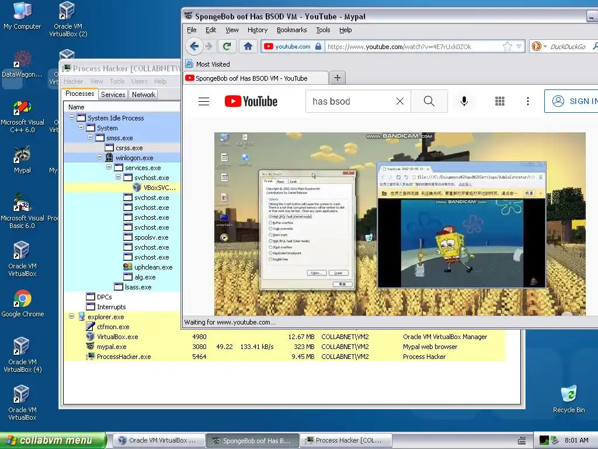Select the uphclean.exe process row

point(122,267)
